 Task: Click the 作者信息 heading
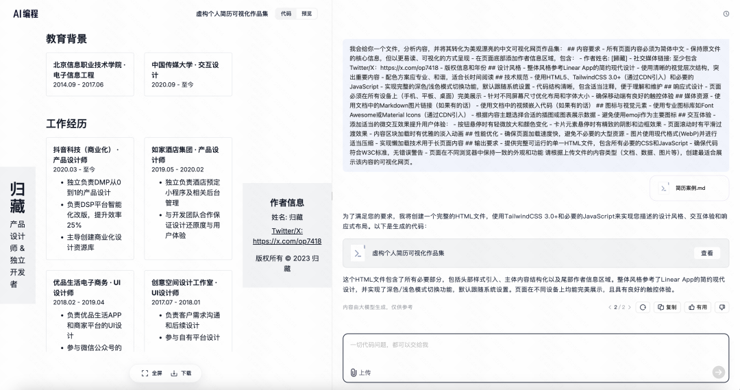[287, 203]
